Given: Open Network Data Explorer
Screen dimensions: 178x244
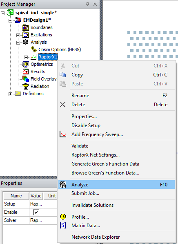Looking at the screenshot, I should coord(117,237).
